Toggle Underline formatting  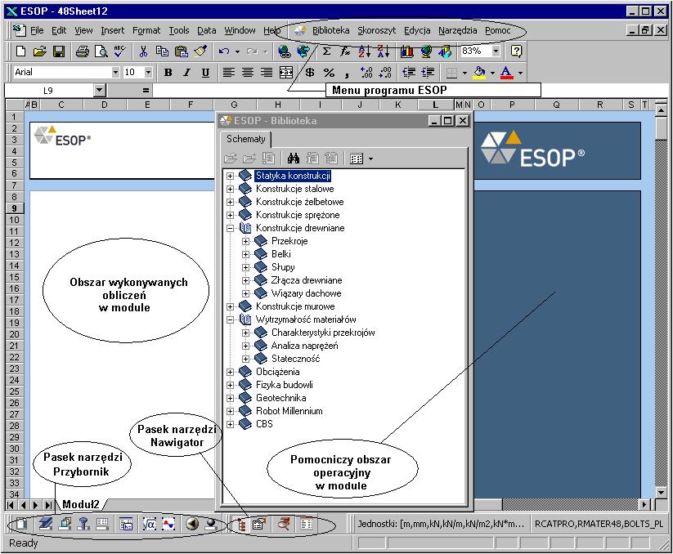(205, 73)
